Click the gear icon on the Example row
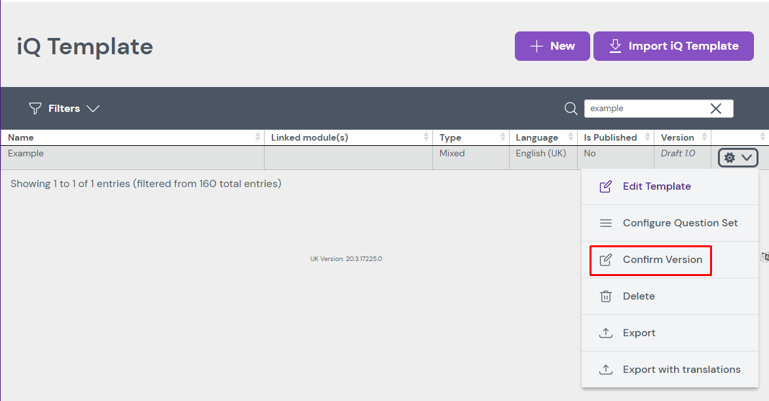Screen dimensions: 769x401 pos(732,157)
